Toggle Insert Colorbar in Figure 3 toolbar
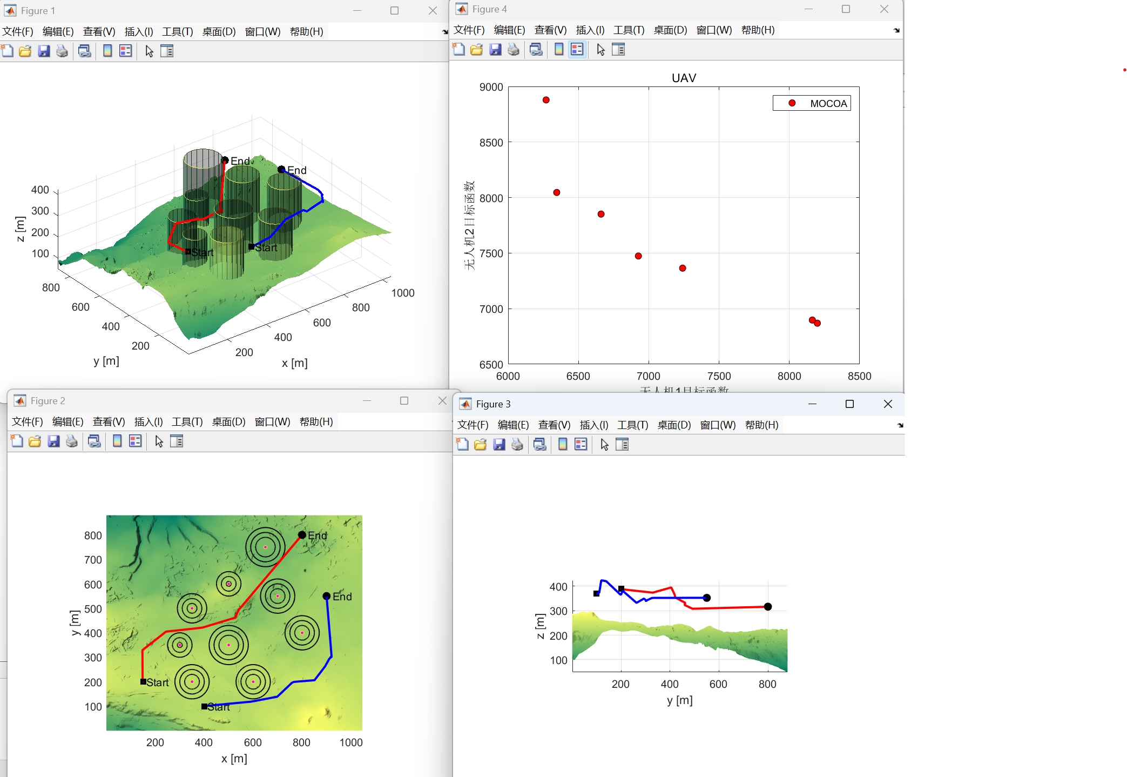1127x777 pixels. [563, 445]
